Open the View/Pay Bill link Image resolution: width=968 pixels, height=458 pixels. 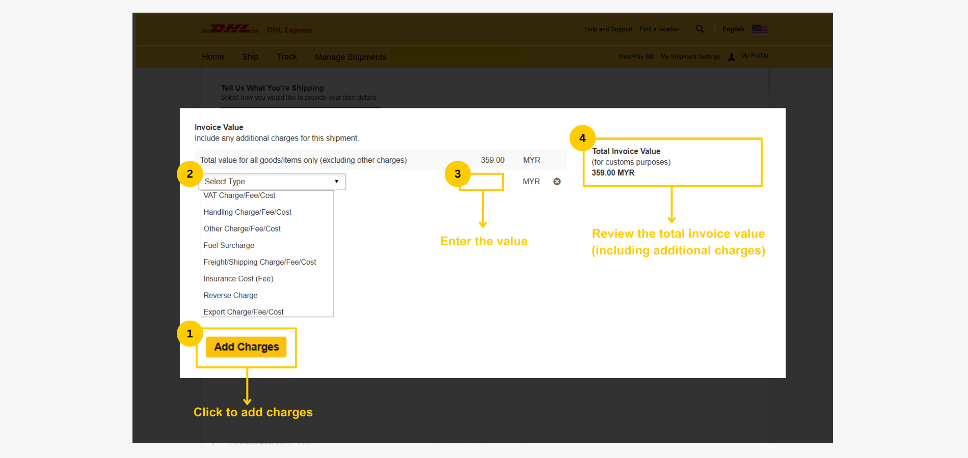636,57
